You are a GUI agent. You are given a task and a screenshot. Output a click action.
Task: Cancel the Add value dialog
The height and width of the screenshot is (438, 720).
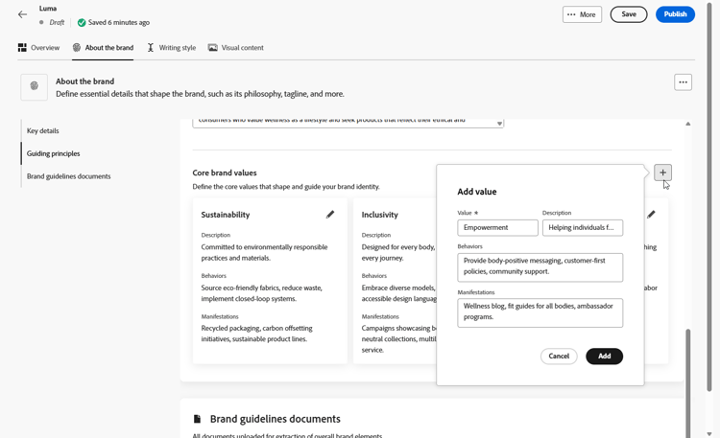[559, 356]
